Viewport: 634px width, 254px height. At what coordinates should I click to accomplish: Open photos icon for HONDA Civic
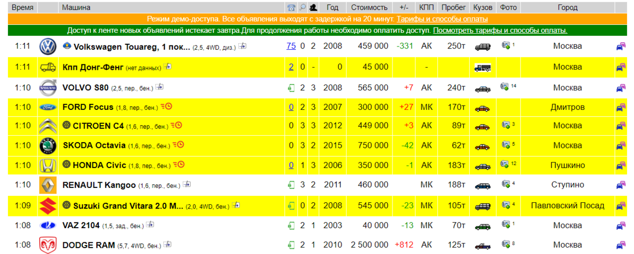click(506, 165)
